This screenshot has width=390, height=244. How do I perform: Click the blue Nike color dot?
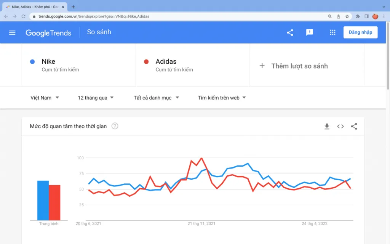point(32,62)
